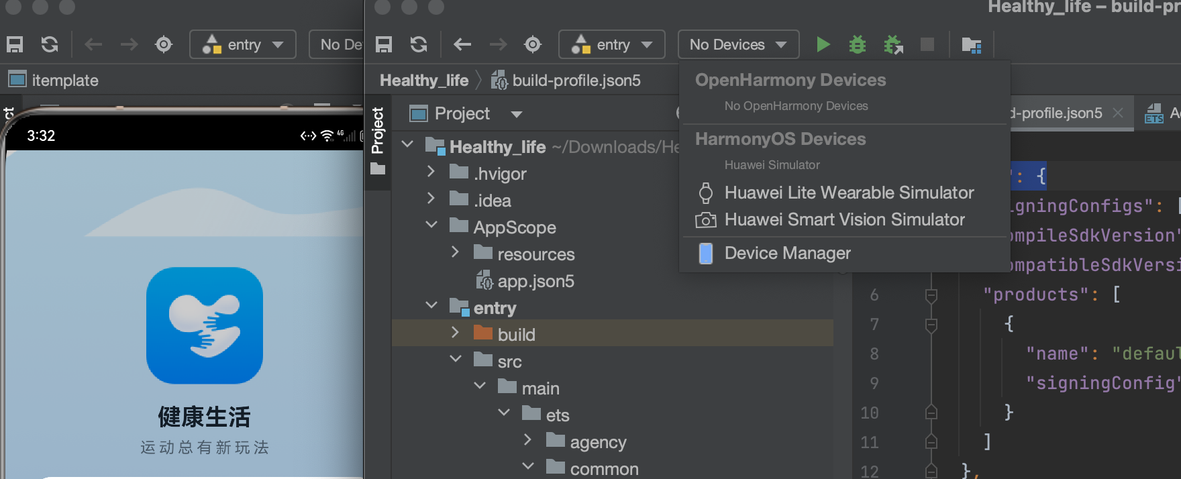The image size is (1181, 479).
Task: Click Sync icon in left window toolbar
Action: 50,44
